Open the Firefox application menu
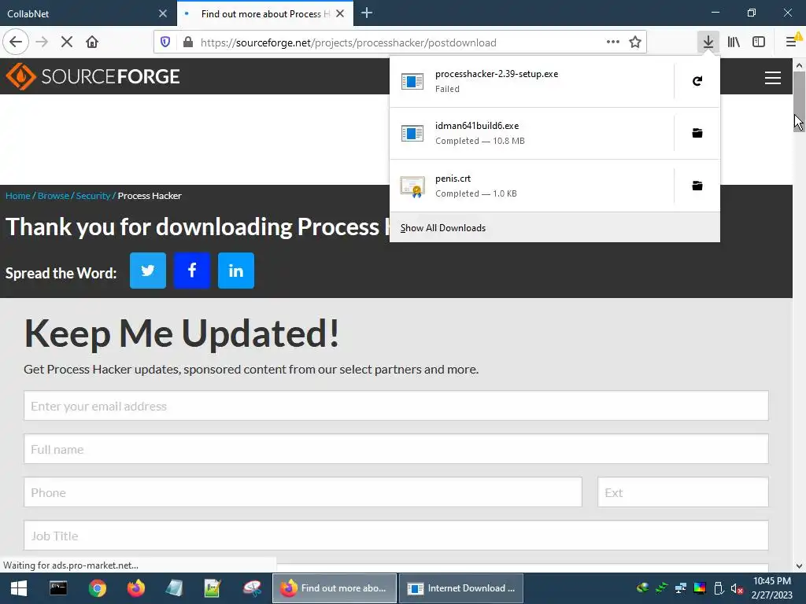The height and width of the screenshot is (604, 806). (792, 42)
